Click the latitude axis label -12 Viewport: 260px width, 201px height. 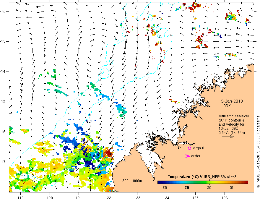pos(3,11)
